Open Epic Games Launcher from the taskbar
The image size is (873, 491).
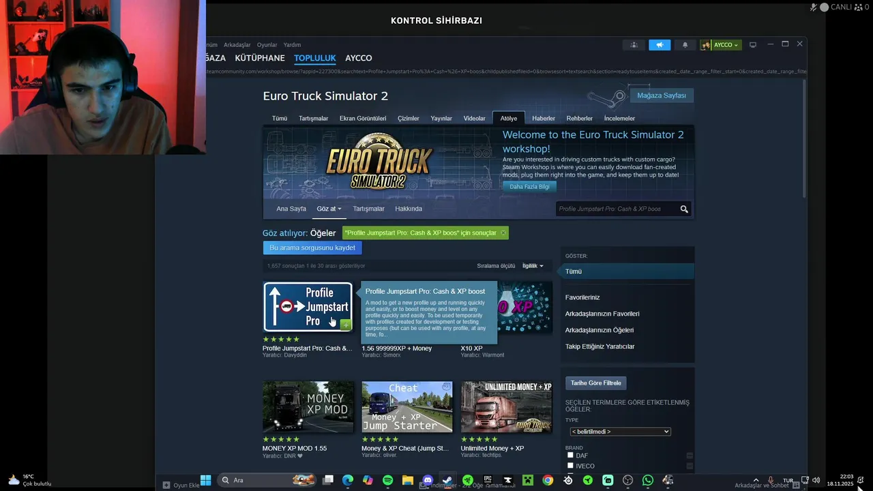click(488, 480)
